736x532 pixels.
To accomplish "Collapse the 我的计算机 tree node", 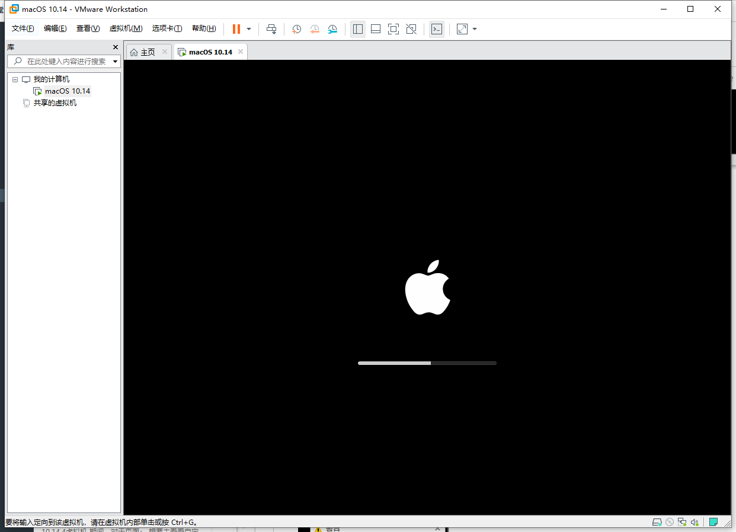I will [15, 79].
